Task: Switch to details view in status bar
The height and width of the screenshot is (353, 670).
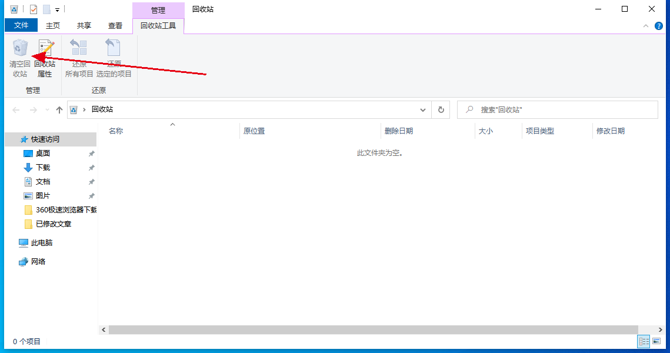Action: 644,341
